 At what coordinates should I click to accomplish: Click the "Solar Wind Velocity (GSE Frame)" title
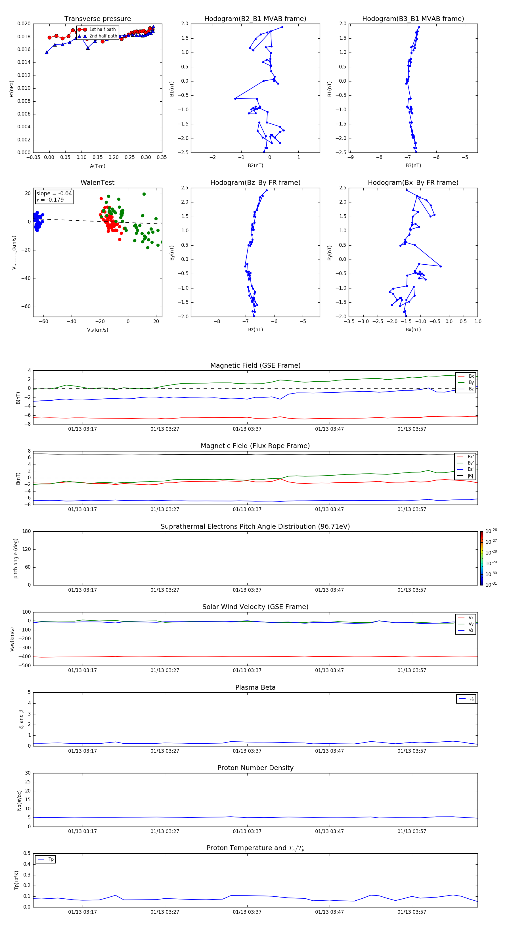(255, 607)
